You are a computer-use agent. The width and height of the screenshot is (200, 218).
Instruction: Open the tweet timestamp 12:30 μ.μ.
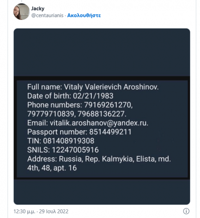(x=24, y=211)
